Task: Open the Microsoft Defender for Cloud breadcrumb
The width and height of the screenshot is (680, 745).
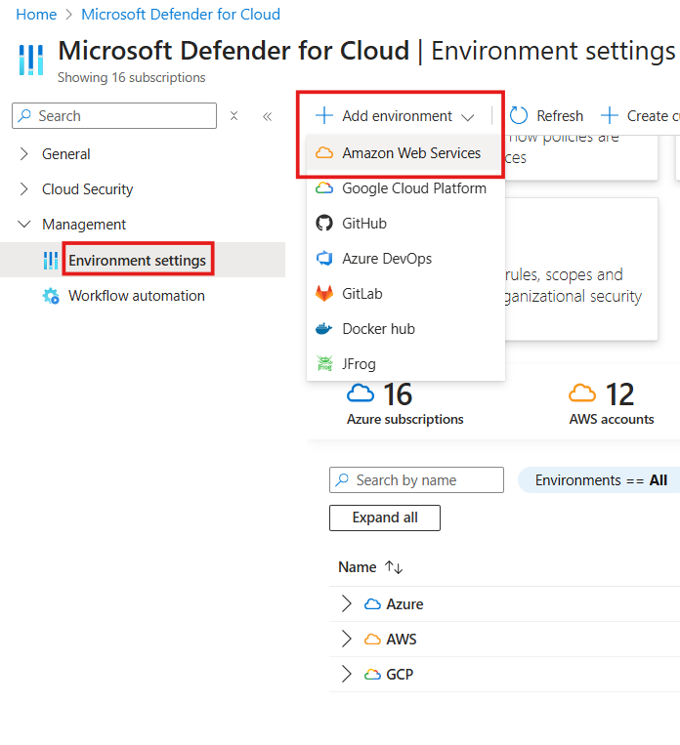Action: tap(181, 15)
